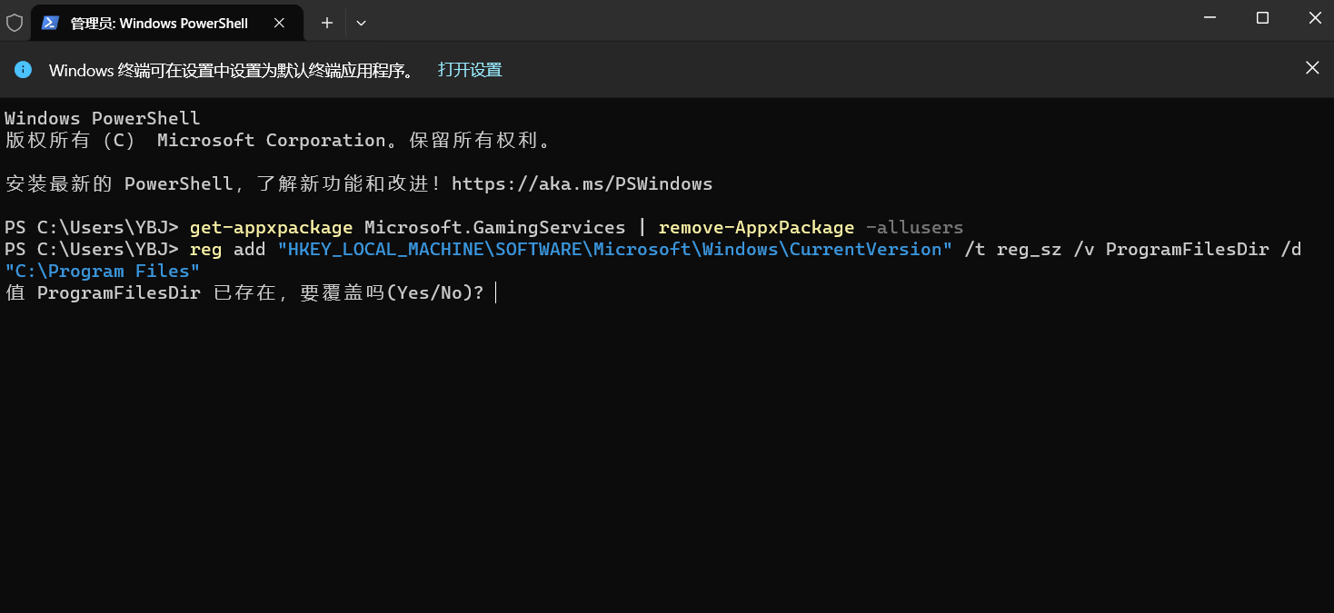1334x613 pixels.
Task: Open the 打开设置 settings link
Action: 469,69
